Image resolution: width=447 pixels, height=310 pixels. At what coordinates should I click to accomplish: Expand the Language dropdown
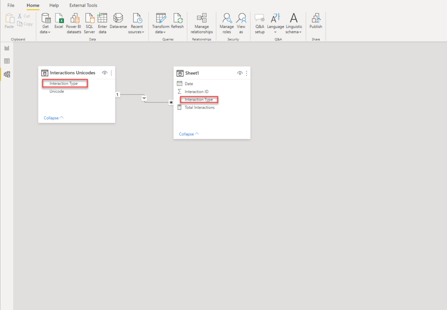[275, 24]
